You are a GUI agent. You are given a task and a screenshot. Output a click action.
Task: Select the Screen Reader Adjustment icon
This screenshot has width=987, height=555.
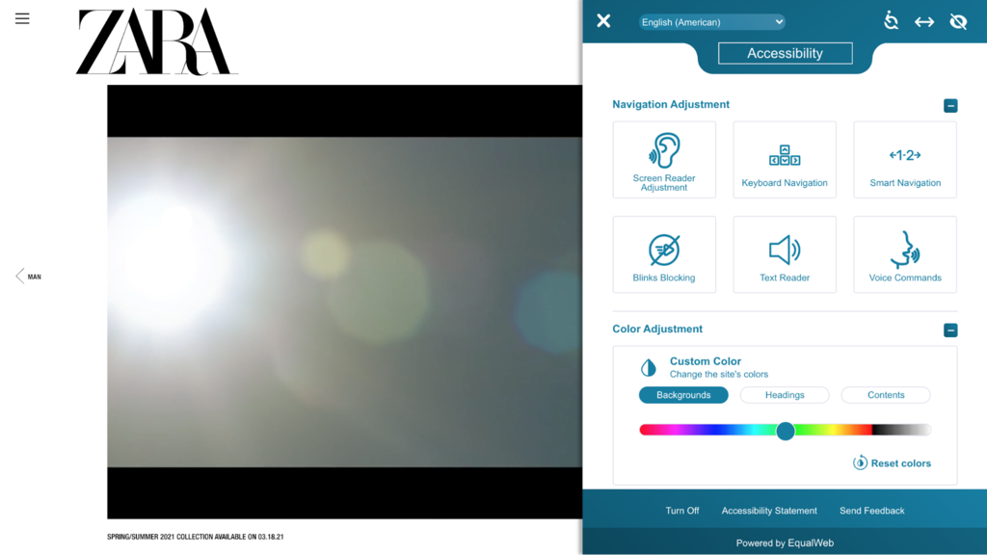[x=664, y=159]
